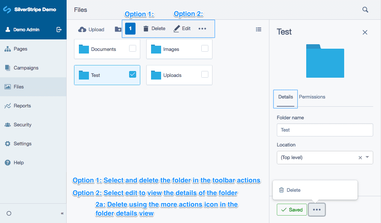Select the Documents folder checkbox

coord(132,48)
